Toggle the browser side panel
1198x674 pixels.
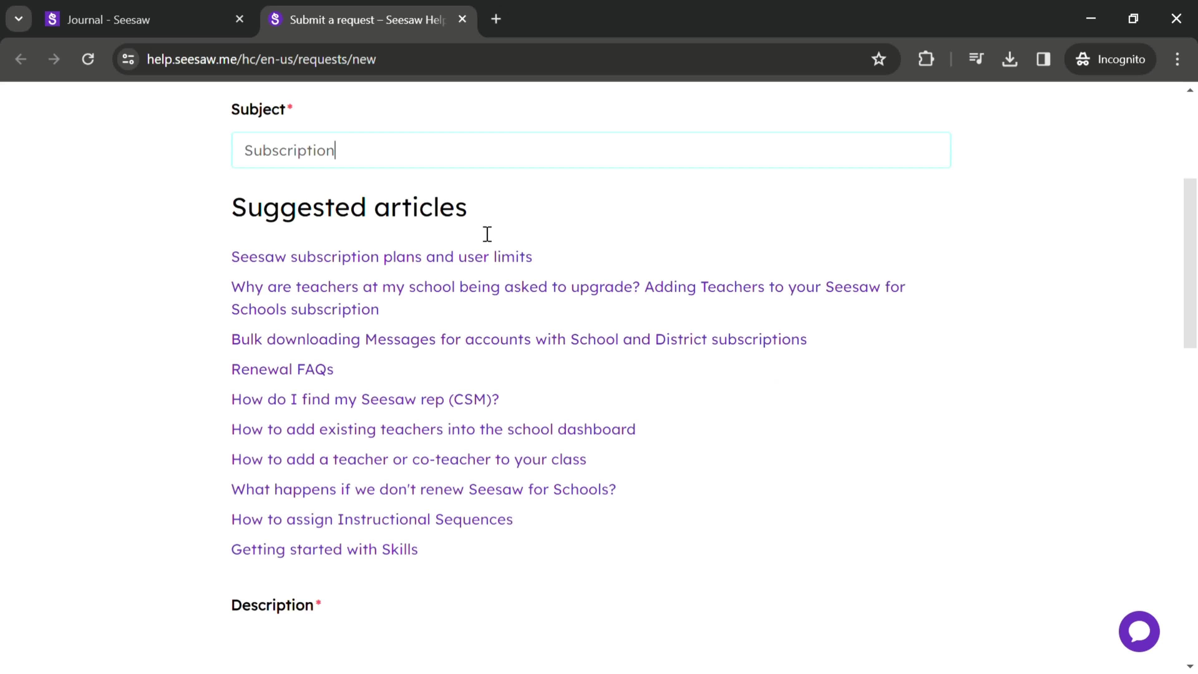point(1043,59)
